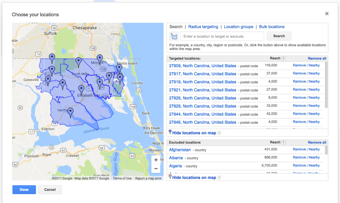Click the Cancel button
Screen dimensions: 340x203
pos(50,189)
